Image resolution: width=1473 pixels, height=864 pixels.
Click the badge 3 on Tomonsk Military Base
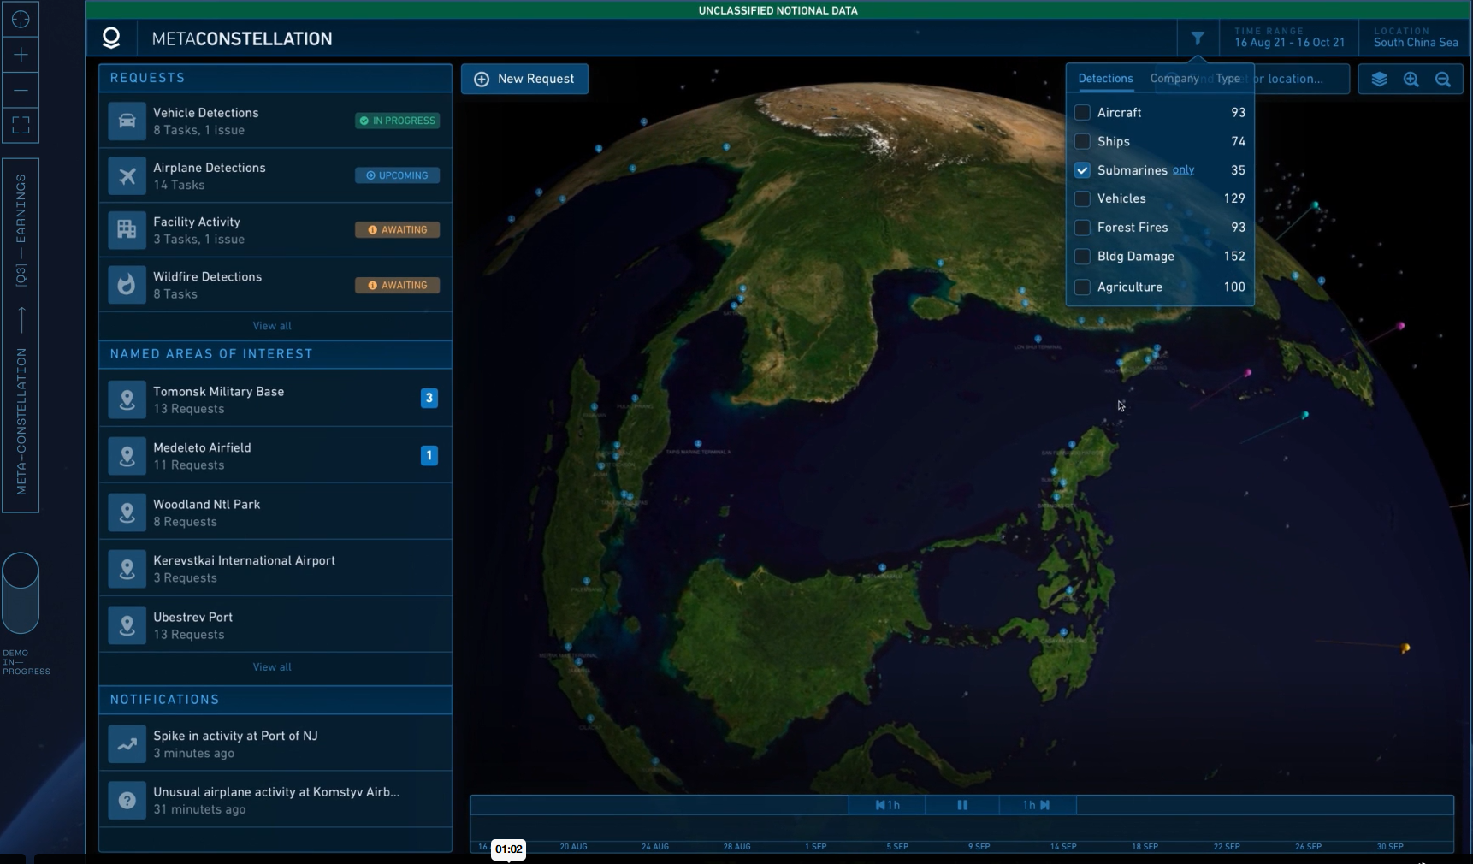pos(429,398)
